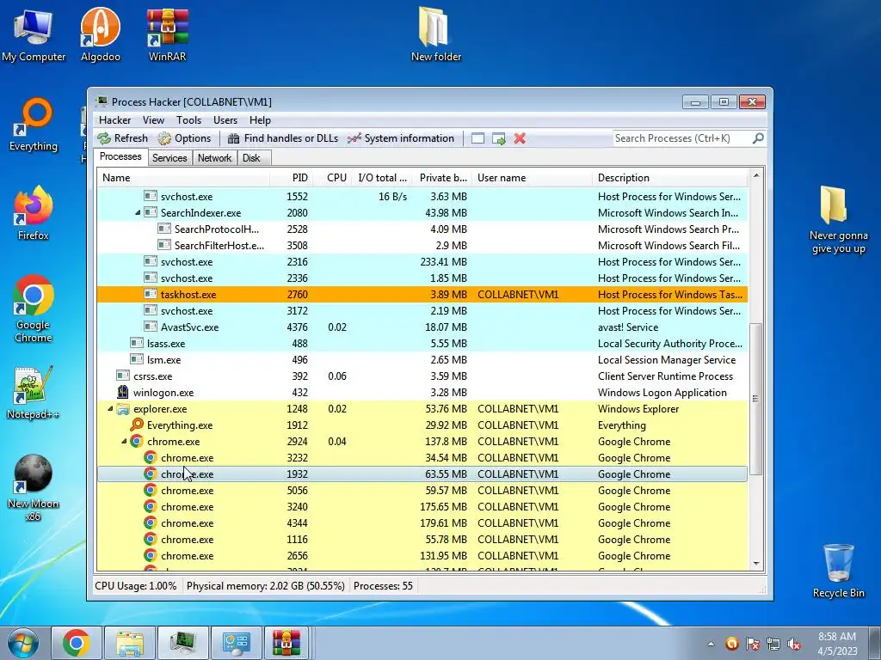Open System information from toolbar

tap(401, 138)
